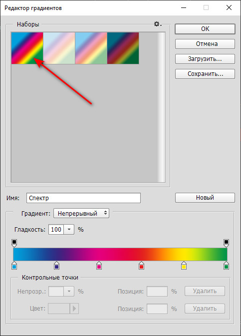Click the OK button
Image resolution: width=241 pixels, height=336 pixels.
click(205, 29)
